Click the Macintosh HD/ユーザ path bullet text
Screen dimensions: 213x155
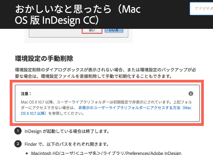[106, 153]
